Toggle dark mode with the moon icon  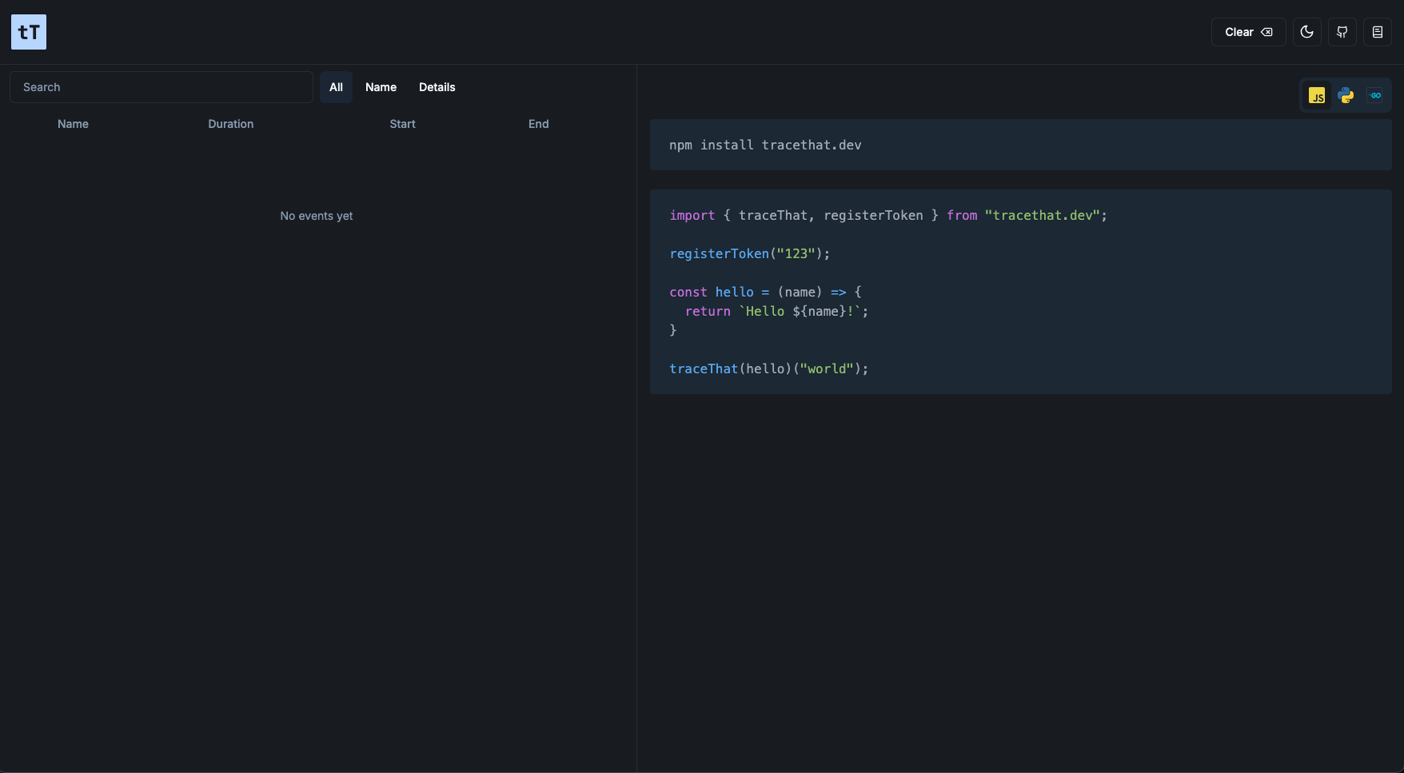tap(1307, 32)
